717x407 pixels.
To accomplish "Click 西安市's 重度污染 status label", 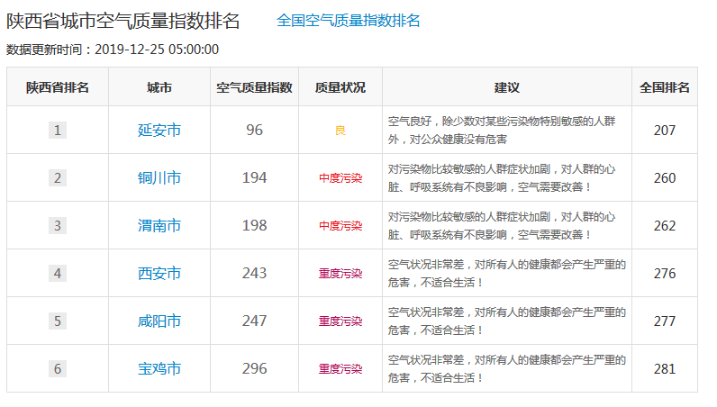I will point(340,274).
